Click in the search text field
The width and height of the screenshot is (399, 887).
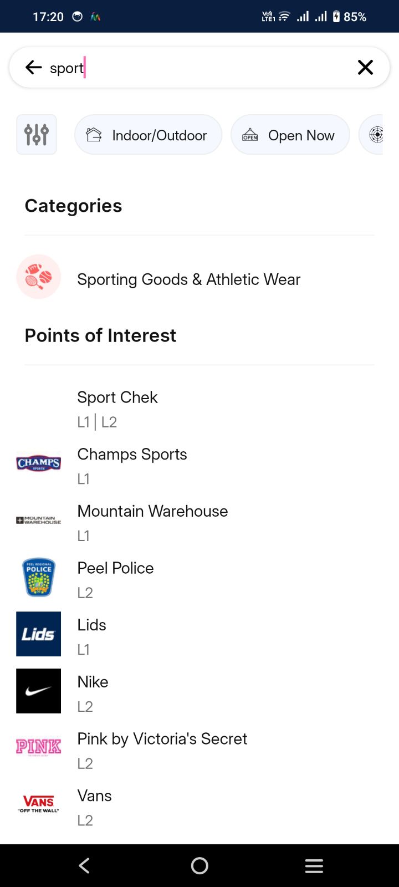pyautogui.click(x=211, y=68)
